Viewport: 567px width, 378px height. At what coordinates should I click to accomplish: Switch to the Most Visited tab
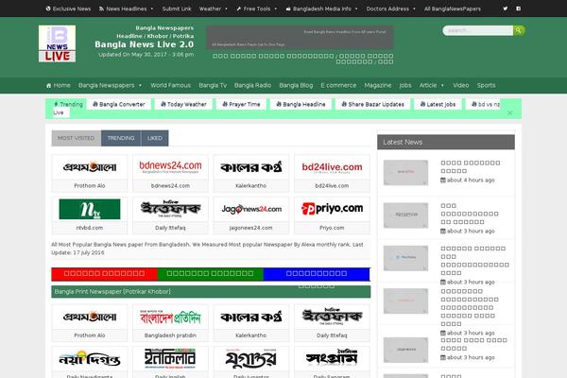click(x=76, y=138)
